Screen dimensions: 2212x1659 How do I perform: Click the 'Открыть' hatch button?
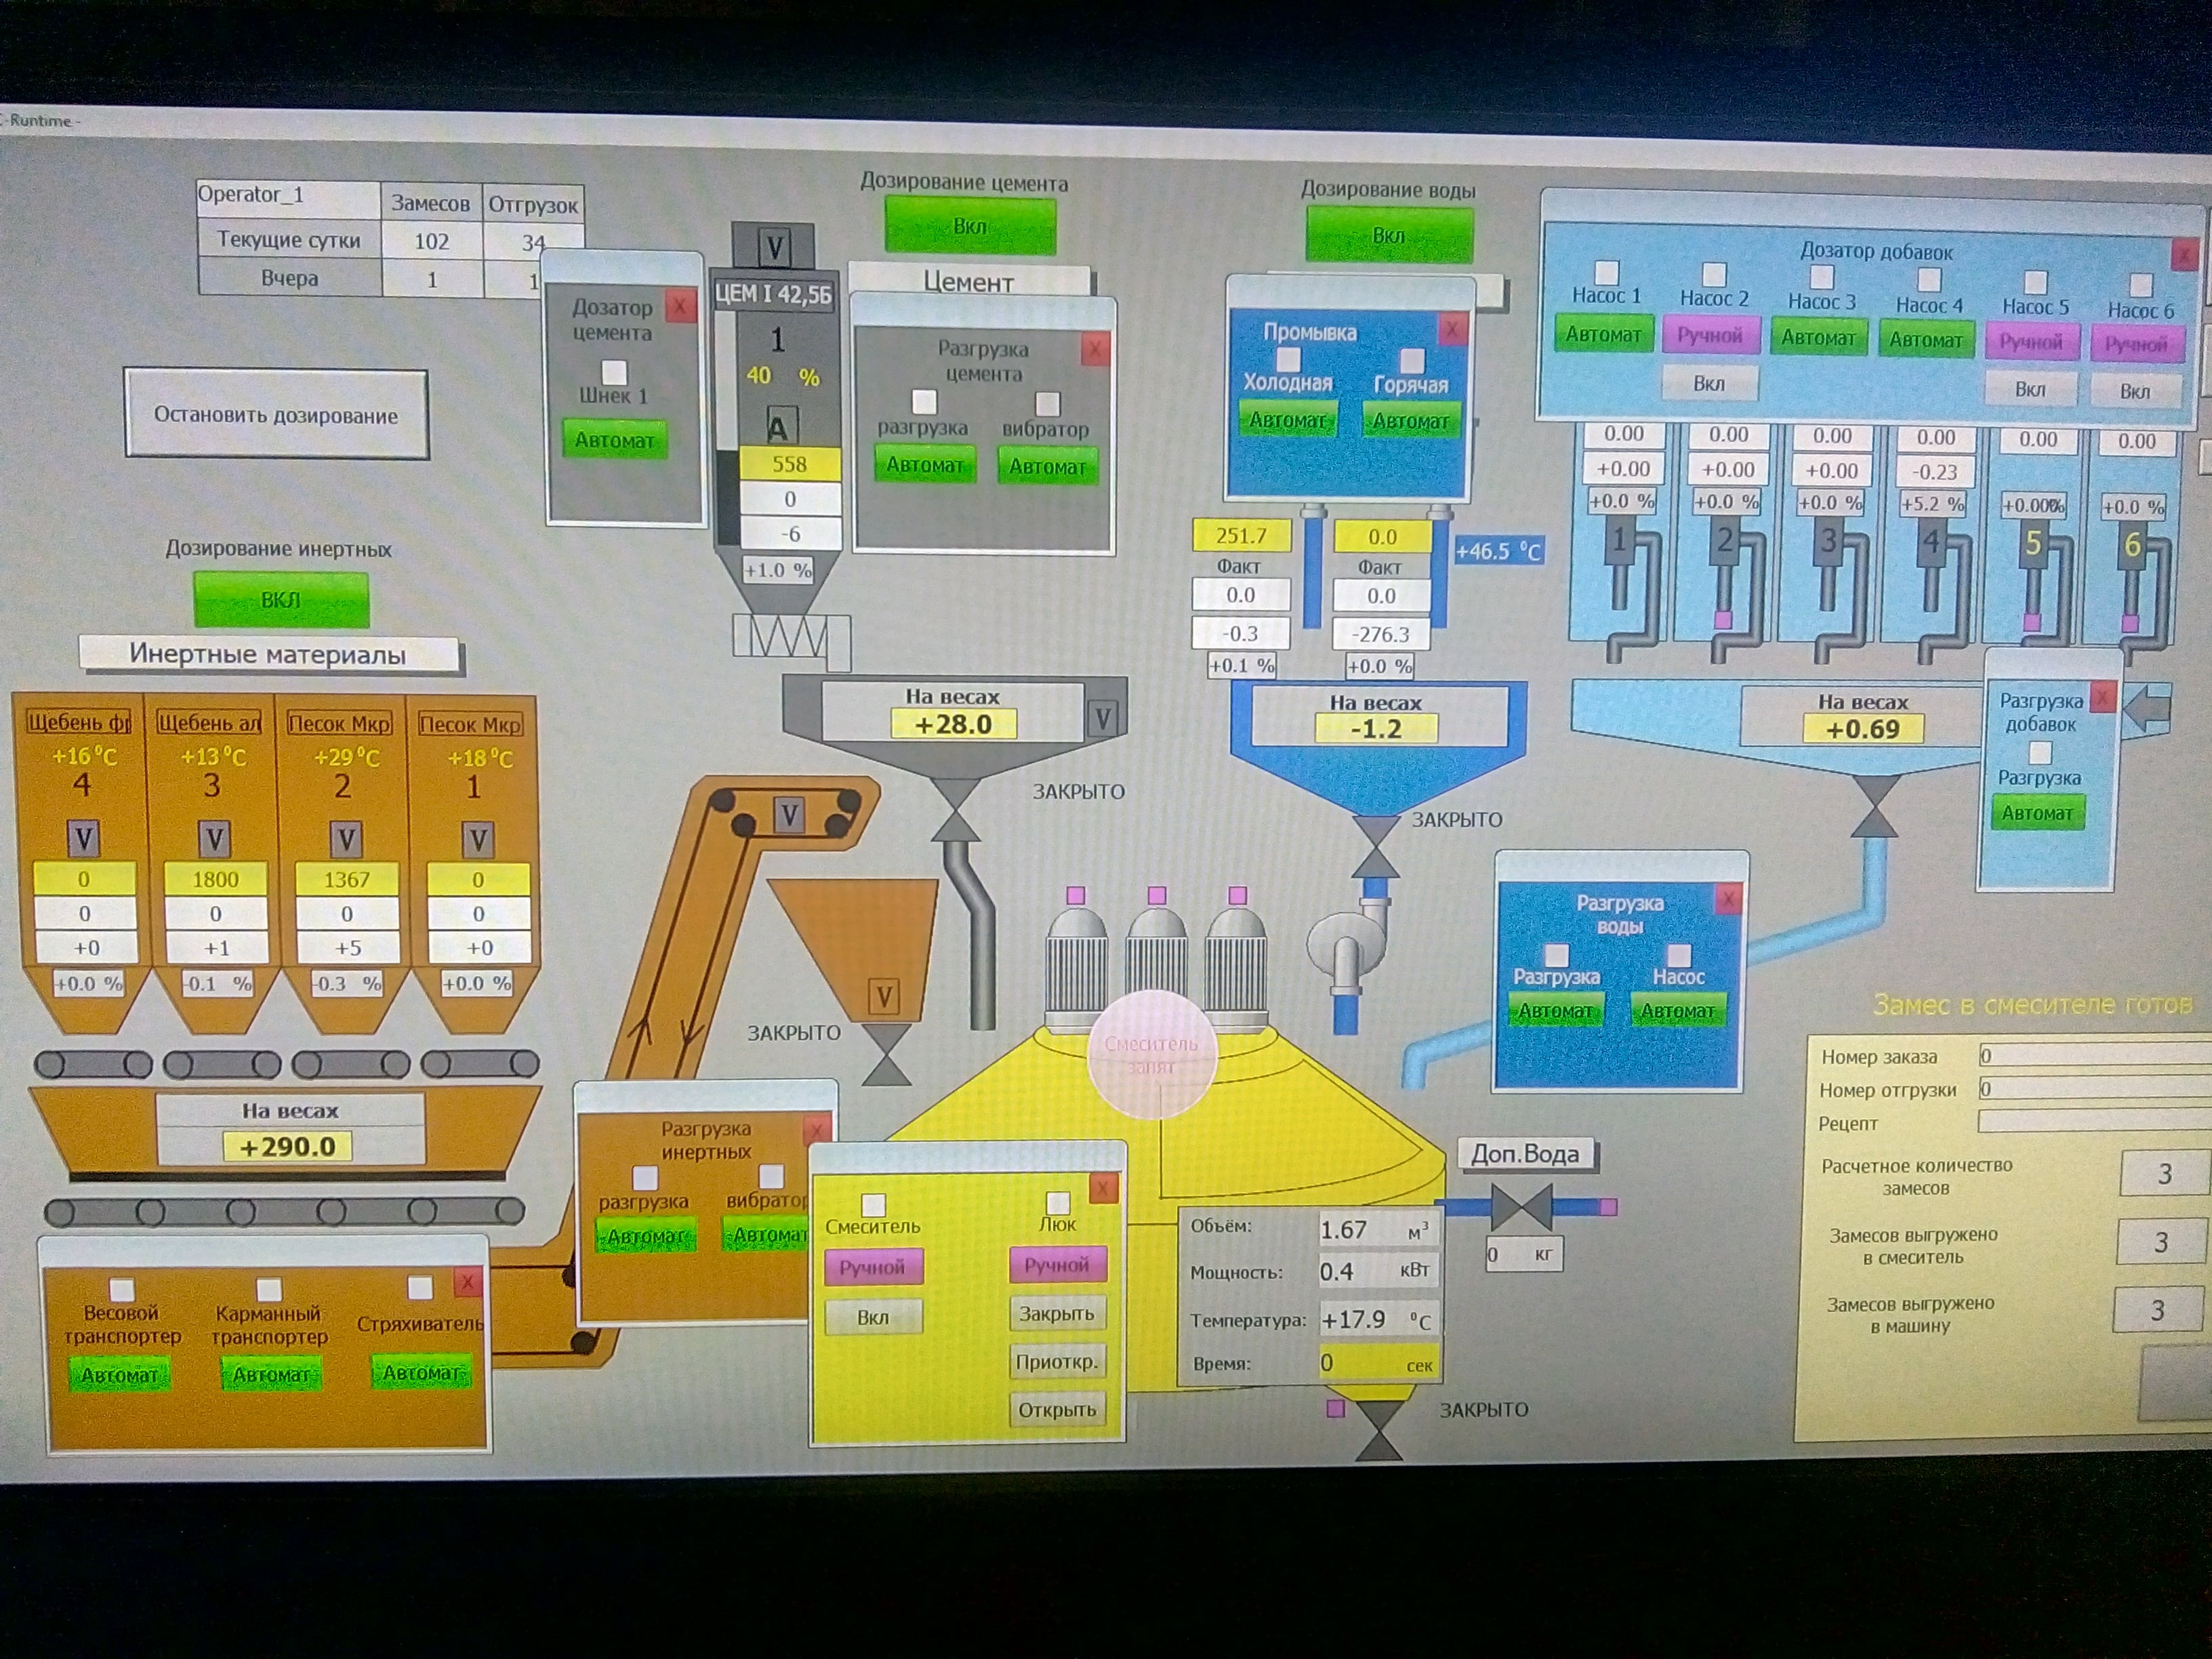[x=1057, y=1410]
